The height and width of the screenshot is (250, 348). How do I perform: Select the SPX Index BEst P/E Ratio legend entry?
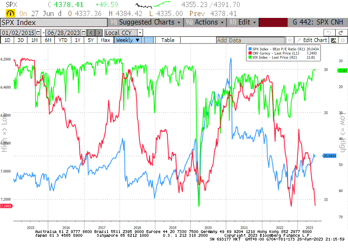[x=284, y=49]
